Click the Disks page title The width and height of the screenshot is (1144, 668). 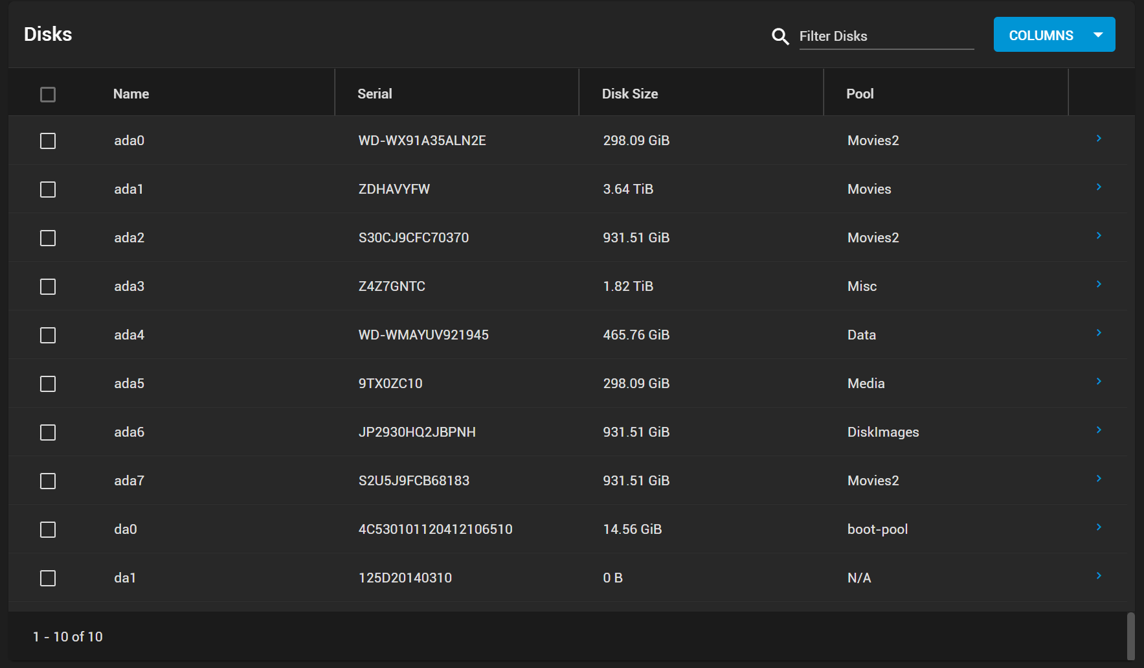coord(48,34)
